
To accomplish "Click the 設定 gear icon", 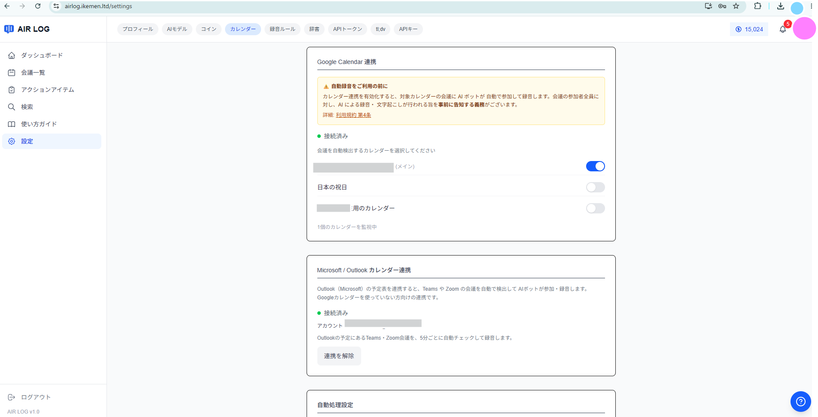I will [x=12, y=141].
